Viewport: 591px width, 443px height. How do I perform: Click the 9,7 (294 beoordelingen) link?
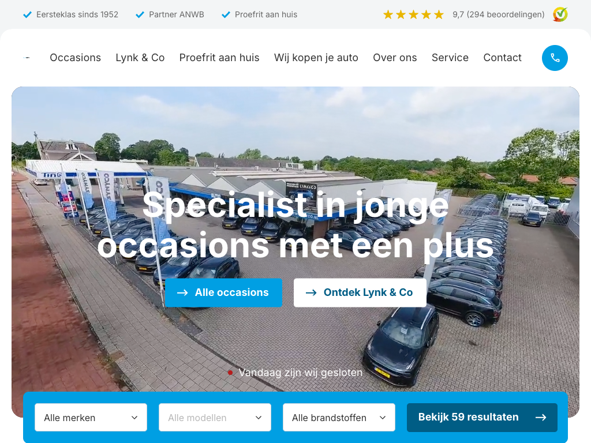(x=498, y=14)
